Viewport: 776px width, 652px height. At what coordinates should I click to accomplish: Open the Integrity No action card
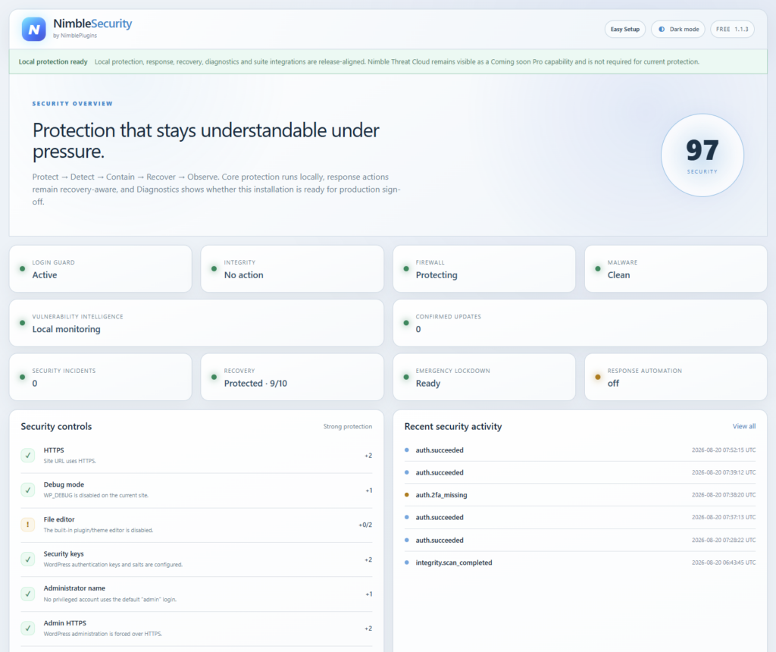click(x=292, y=269)
